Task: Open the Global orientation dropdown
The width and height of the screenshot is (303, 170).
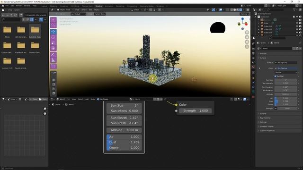Action: pos(136,9)
